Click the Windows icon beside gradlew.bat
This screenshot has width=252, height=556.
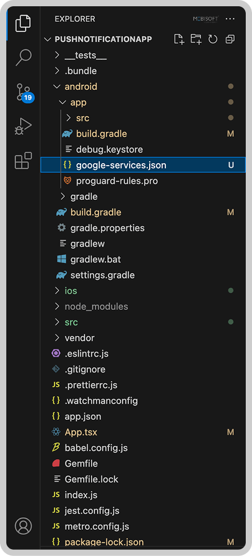pyautogui.click(x=62, y=259)
